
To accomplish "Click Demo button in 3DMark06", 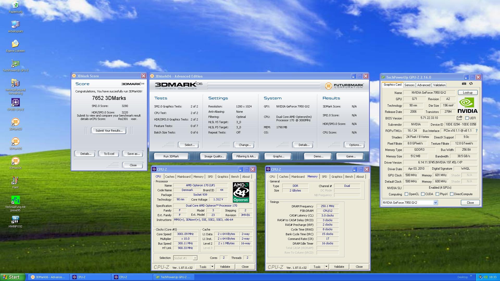I will [318, 156].
